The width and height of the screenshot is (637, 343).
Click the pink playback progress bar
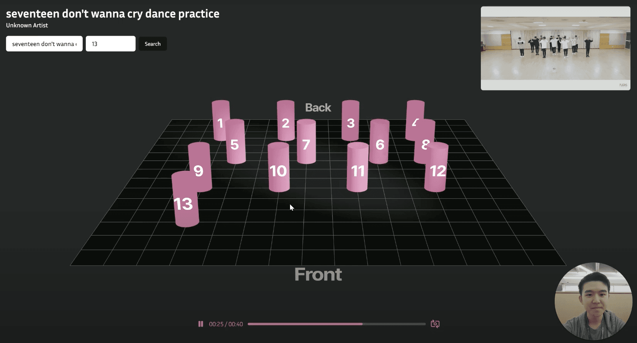pos(337,324)
